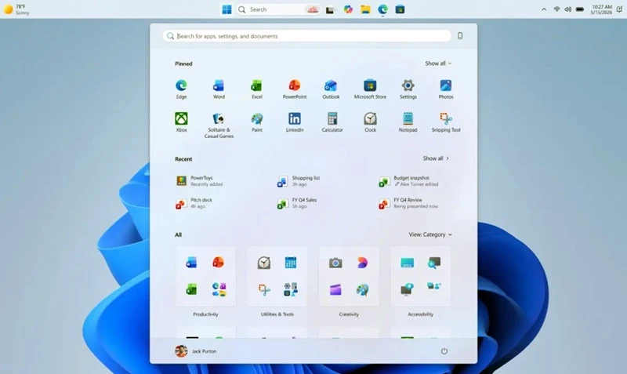Open the Pitch deck recent presentation
The image size is (627, 374).
click(x=194, y=203)
